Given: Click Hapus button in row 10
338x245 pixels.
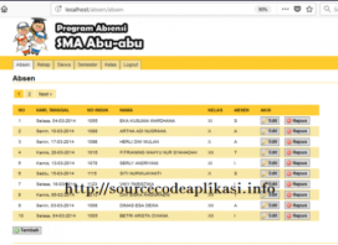Looking at the screenshot, I should pyautogui.click(x=297, y=216).
